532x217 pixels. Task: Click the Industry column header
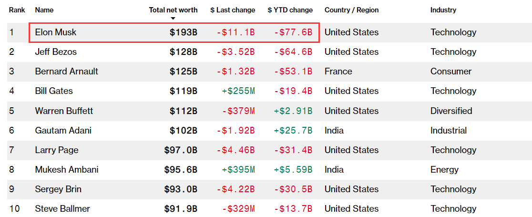pyautogui.click(x=443, y=10)
